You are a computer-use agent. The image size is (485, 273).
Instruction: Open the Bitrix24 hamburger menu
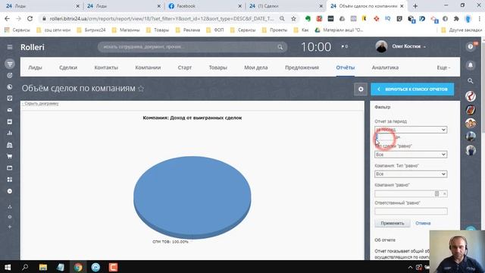pyautogui.click(x=10, y=47)
